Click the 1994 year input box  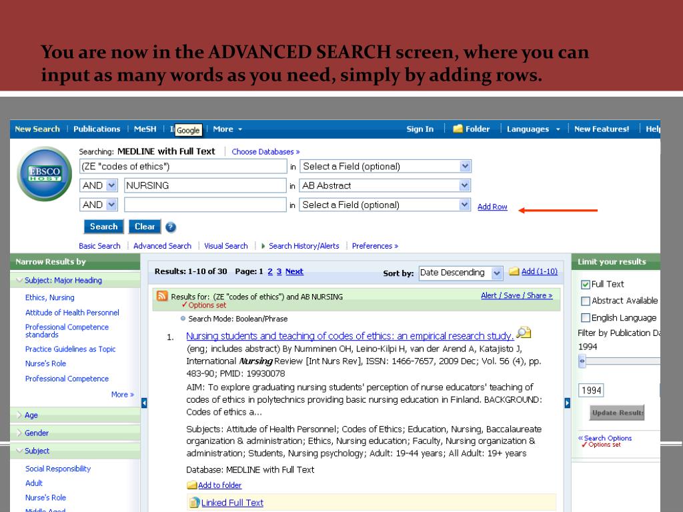(591, 390)
